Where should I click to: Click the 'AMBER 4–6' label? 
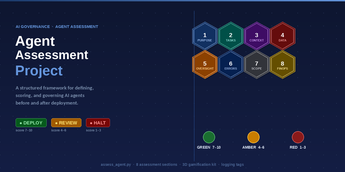click(x=253, y=147)
